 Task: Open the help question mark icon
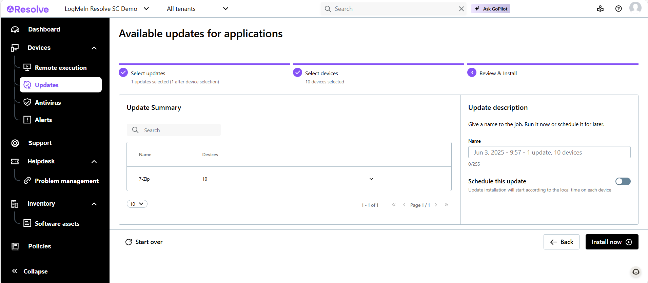coord(618,9)
